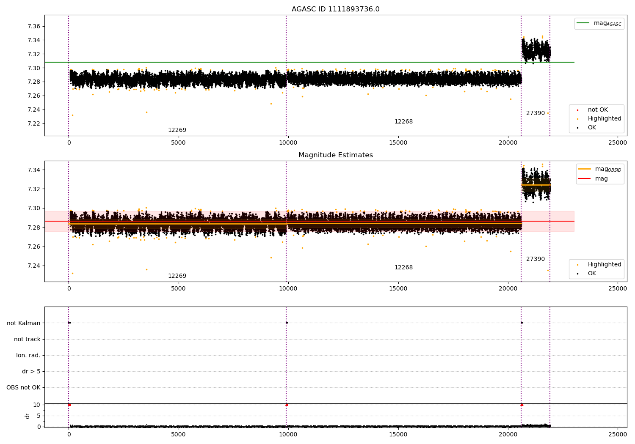Click the title AGASC ID 1111893736.0
The height and width of the screenshot is (444, 635).
(x=335, y=9)
